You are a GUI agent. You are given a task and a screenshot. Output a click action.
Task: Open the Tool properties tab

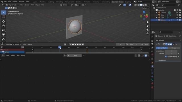(152, 37)
